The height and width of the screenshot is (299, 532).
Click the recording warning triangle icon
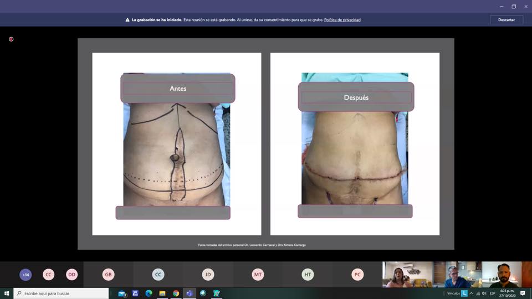pos(127,20)
